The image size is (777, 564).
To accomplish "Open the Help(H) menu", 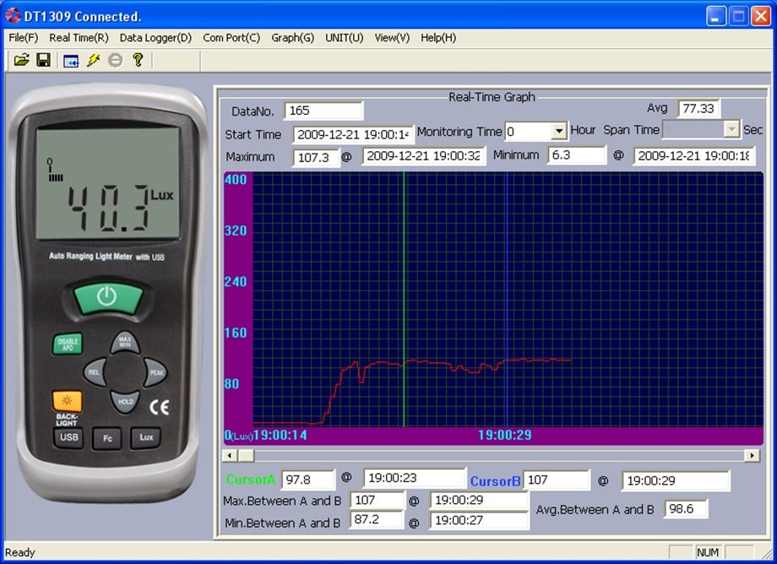I will coord(438,38).
